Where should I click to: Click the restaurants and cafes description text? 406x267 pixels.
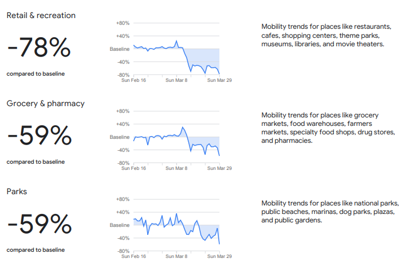coord(326,35)
